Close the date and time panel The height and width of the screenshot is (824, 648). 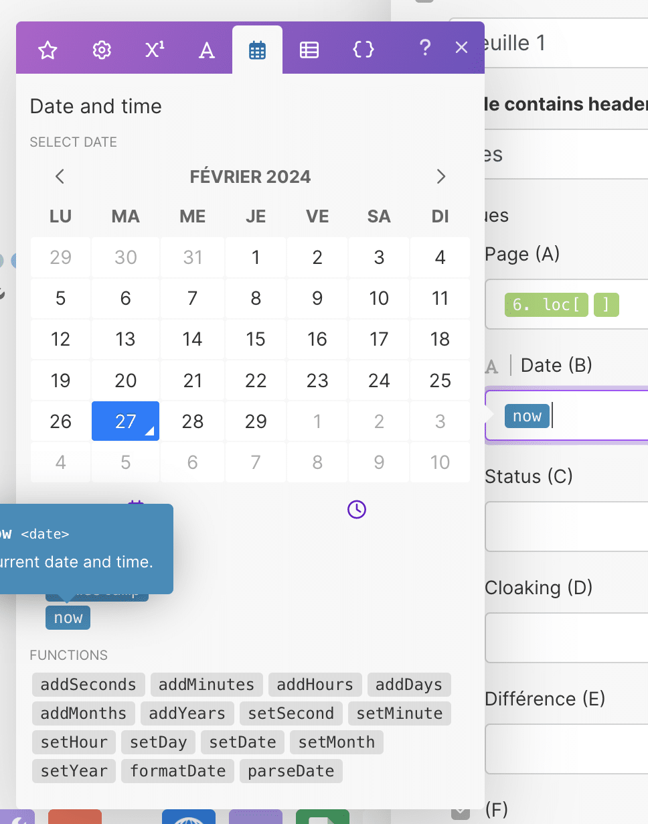point(461,48)
